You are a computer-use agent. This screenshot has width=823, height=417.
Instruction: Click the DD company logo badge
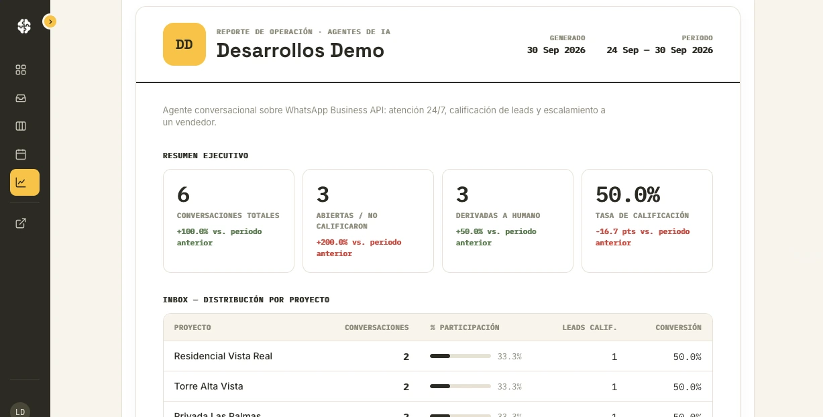click(x=184, y=44)
